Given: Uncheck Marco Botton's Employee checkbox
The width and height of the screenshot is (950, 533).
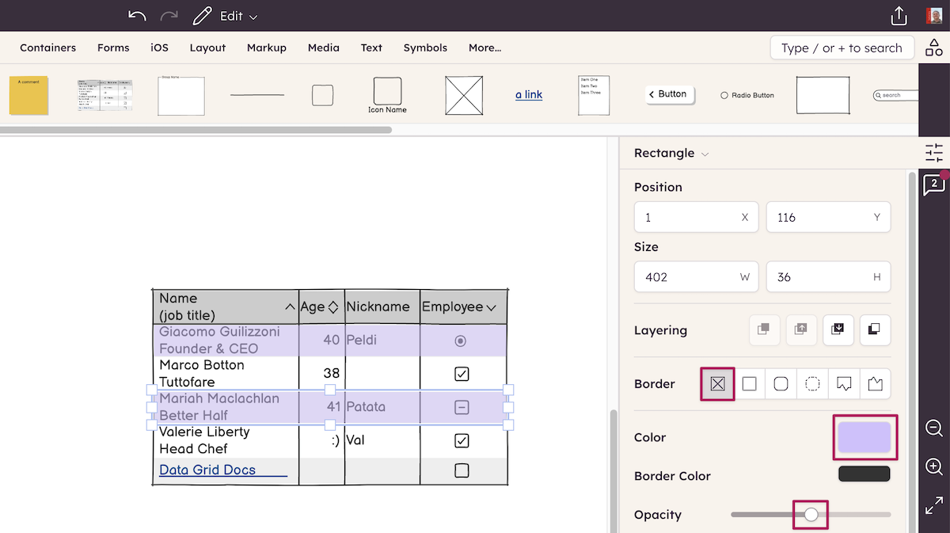Looking at the screenshot, I should click(463, 373).
